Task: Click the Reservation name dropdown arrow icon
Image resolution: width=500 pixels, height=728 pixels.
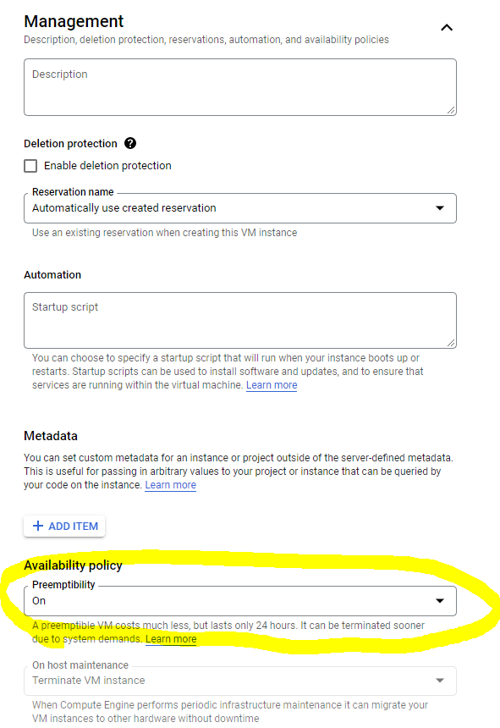Action: coord(440,208)
